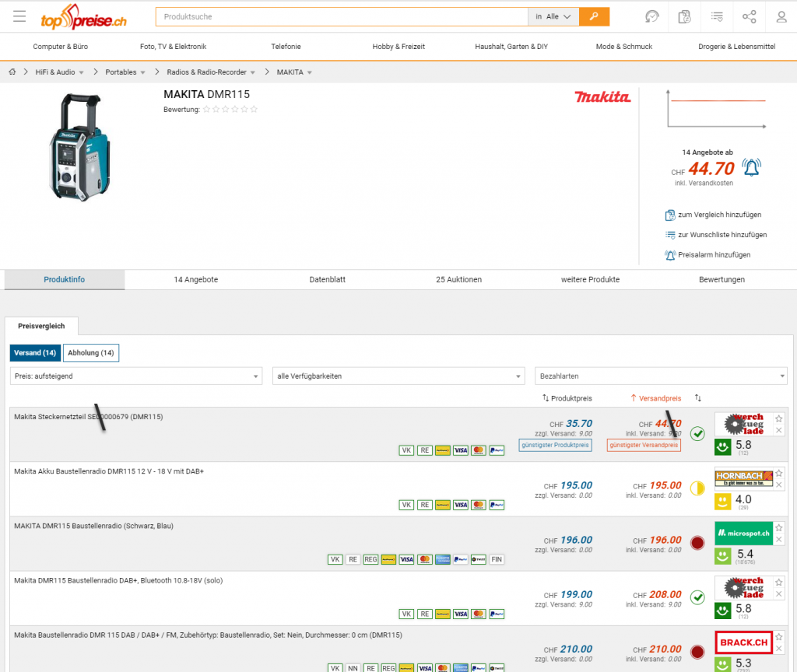Hide the microspot.ch offer with the X

click(779, 539)
